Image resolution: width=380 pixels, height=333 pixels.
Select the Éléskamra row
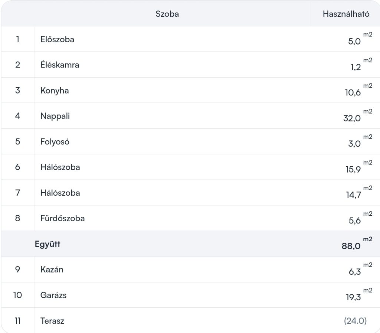(190, 65)
